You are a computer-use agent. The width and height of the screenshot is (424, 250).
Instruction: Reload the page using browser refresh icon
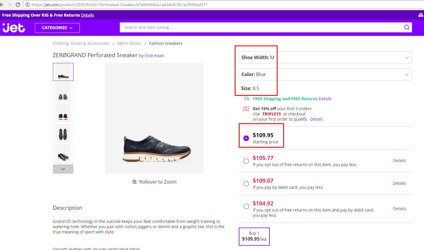[18, 5]
